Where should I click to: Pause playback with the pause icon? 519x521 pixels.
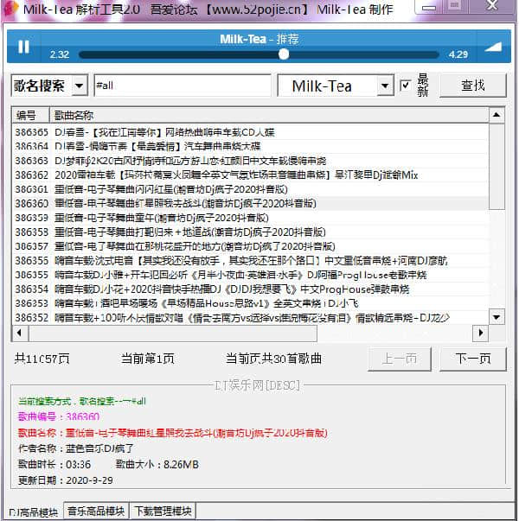coord(23,47)
